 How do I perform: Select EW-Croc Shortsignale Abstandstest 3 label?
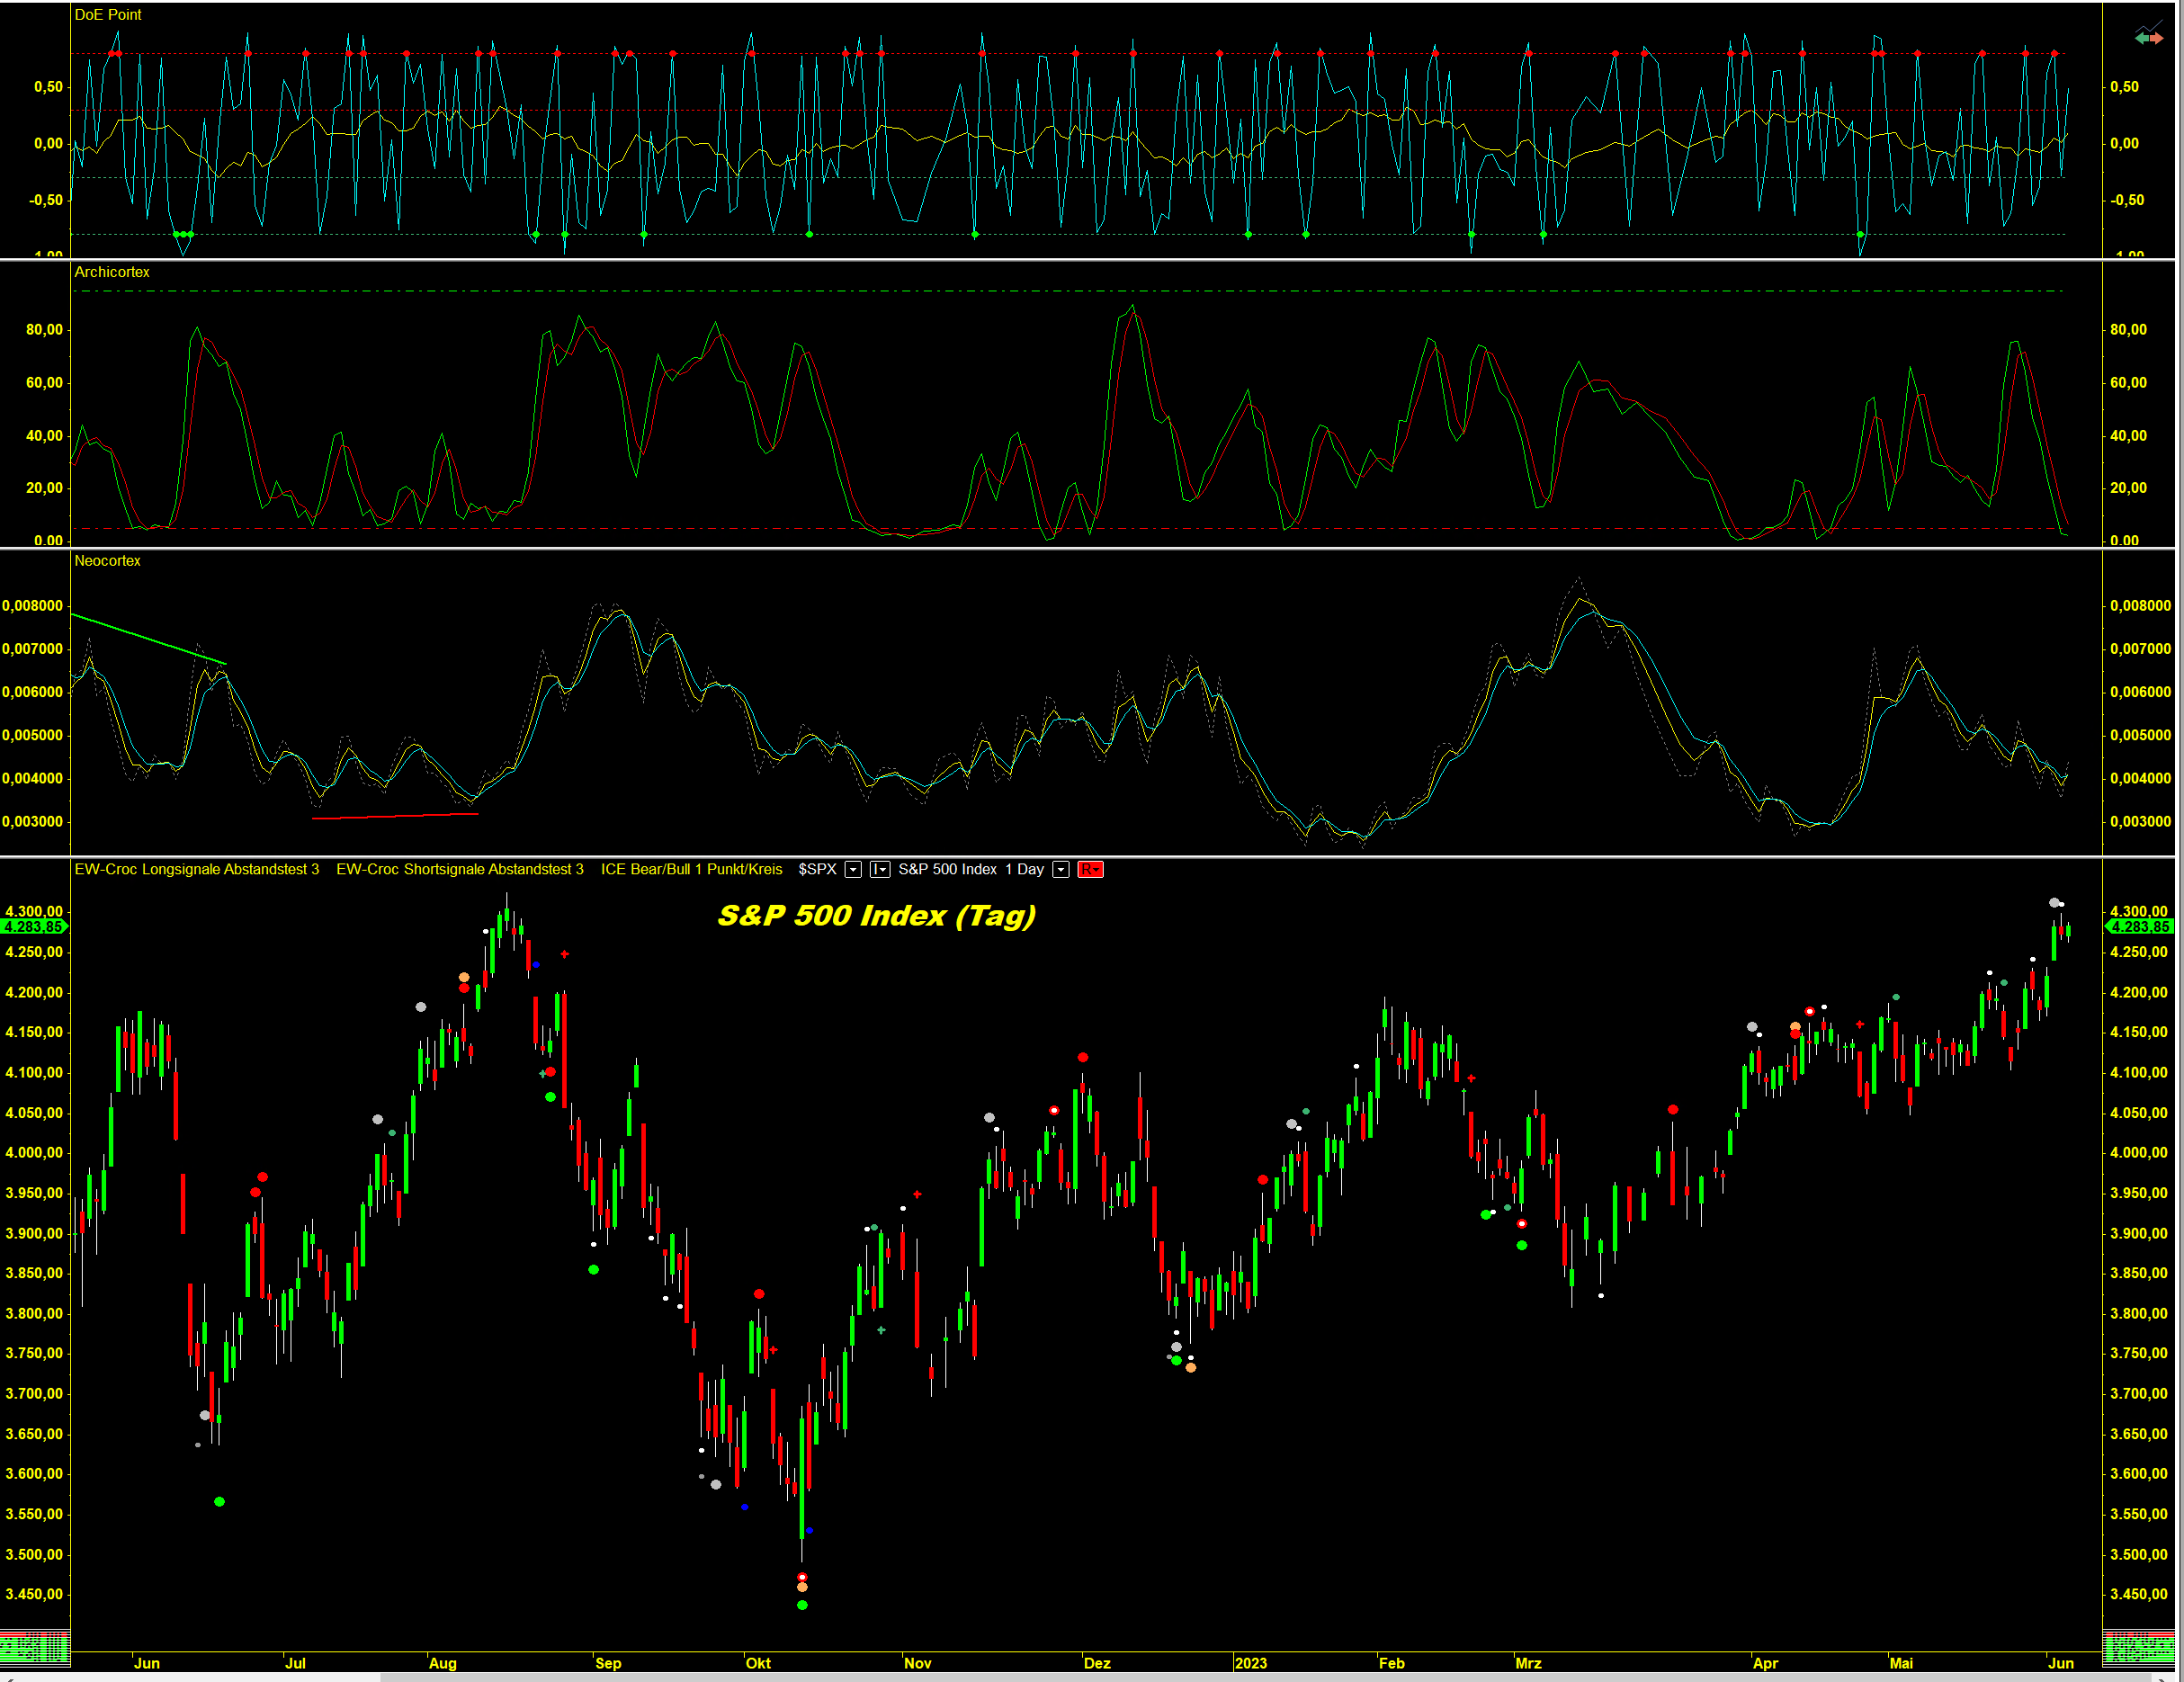(x=459, y=869)
